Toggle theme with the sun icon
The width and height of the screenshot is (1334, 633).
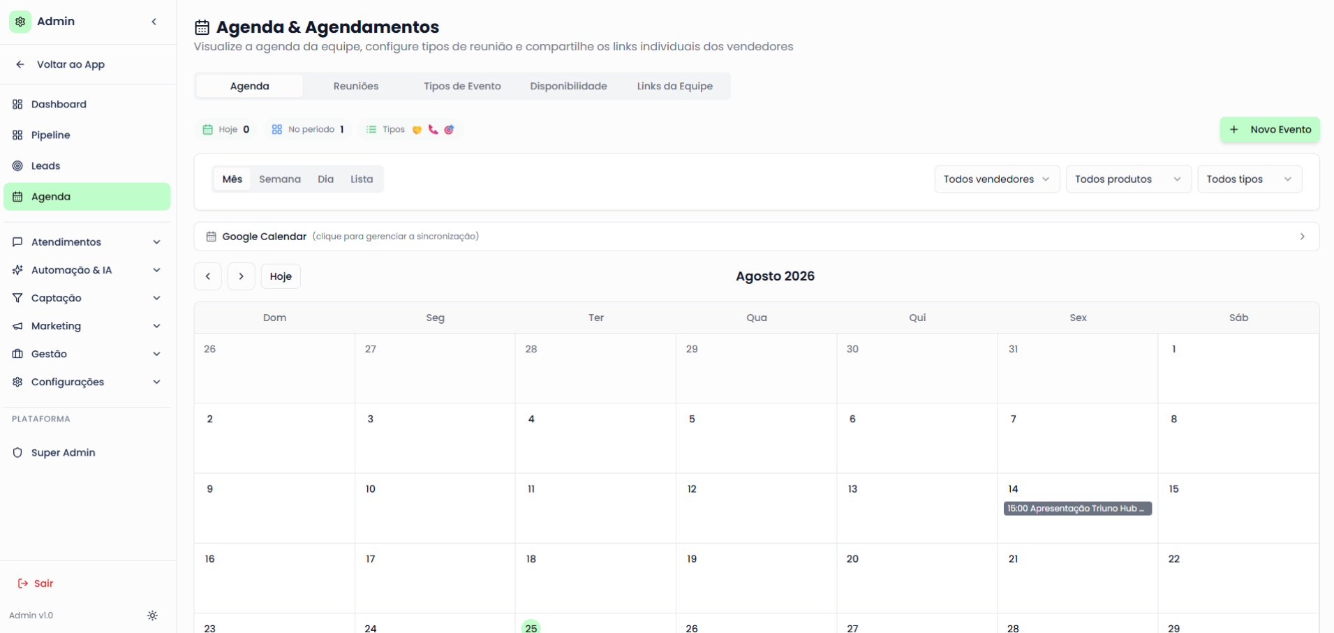tap(152, 616)
